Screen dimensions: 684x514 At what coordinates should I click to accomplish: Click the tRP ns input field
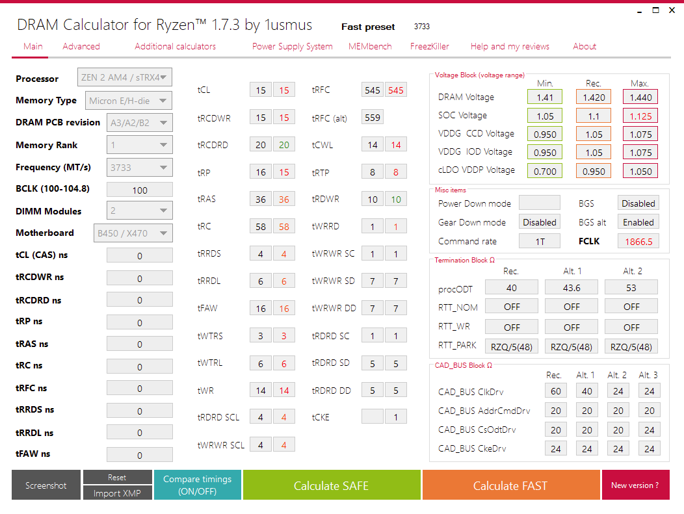click(x=140, y=322)
